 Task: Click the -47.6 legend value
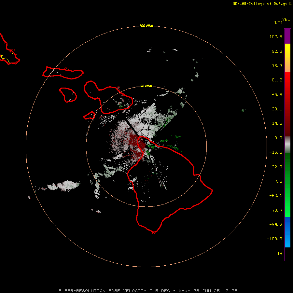pos(276,181)
